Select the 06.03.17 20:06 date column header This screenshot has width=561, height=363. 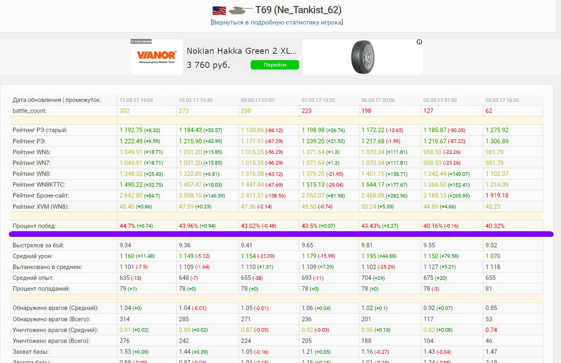(378, 100)
